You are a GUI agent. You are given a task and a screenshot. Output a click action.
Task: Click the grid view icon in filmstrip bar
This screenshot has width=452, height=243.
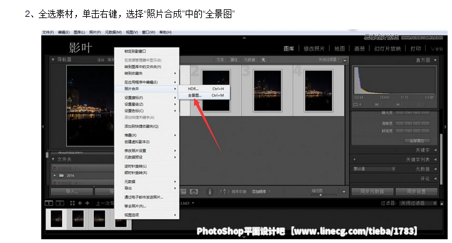73,203
